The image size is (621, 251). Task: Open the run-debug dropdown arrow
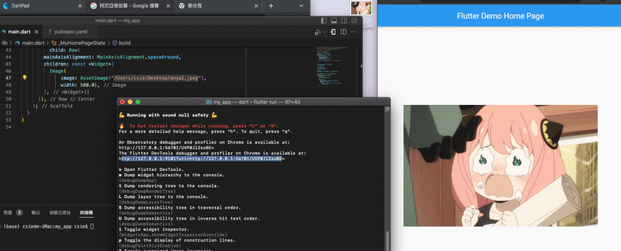pyautogui.click(x=324, y=32)
